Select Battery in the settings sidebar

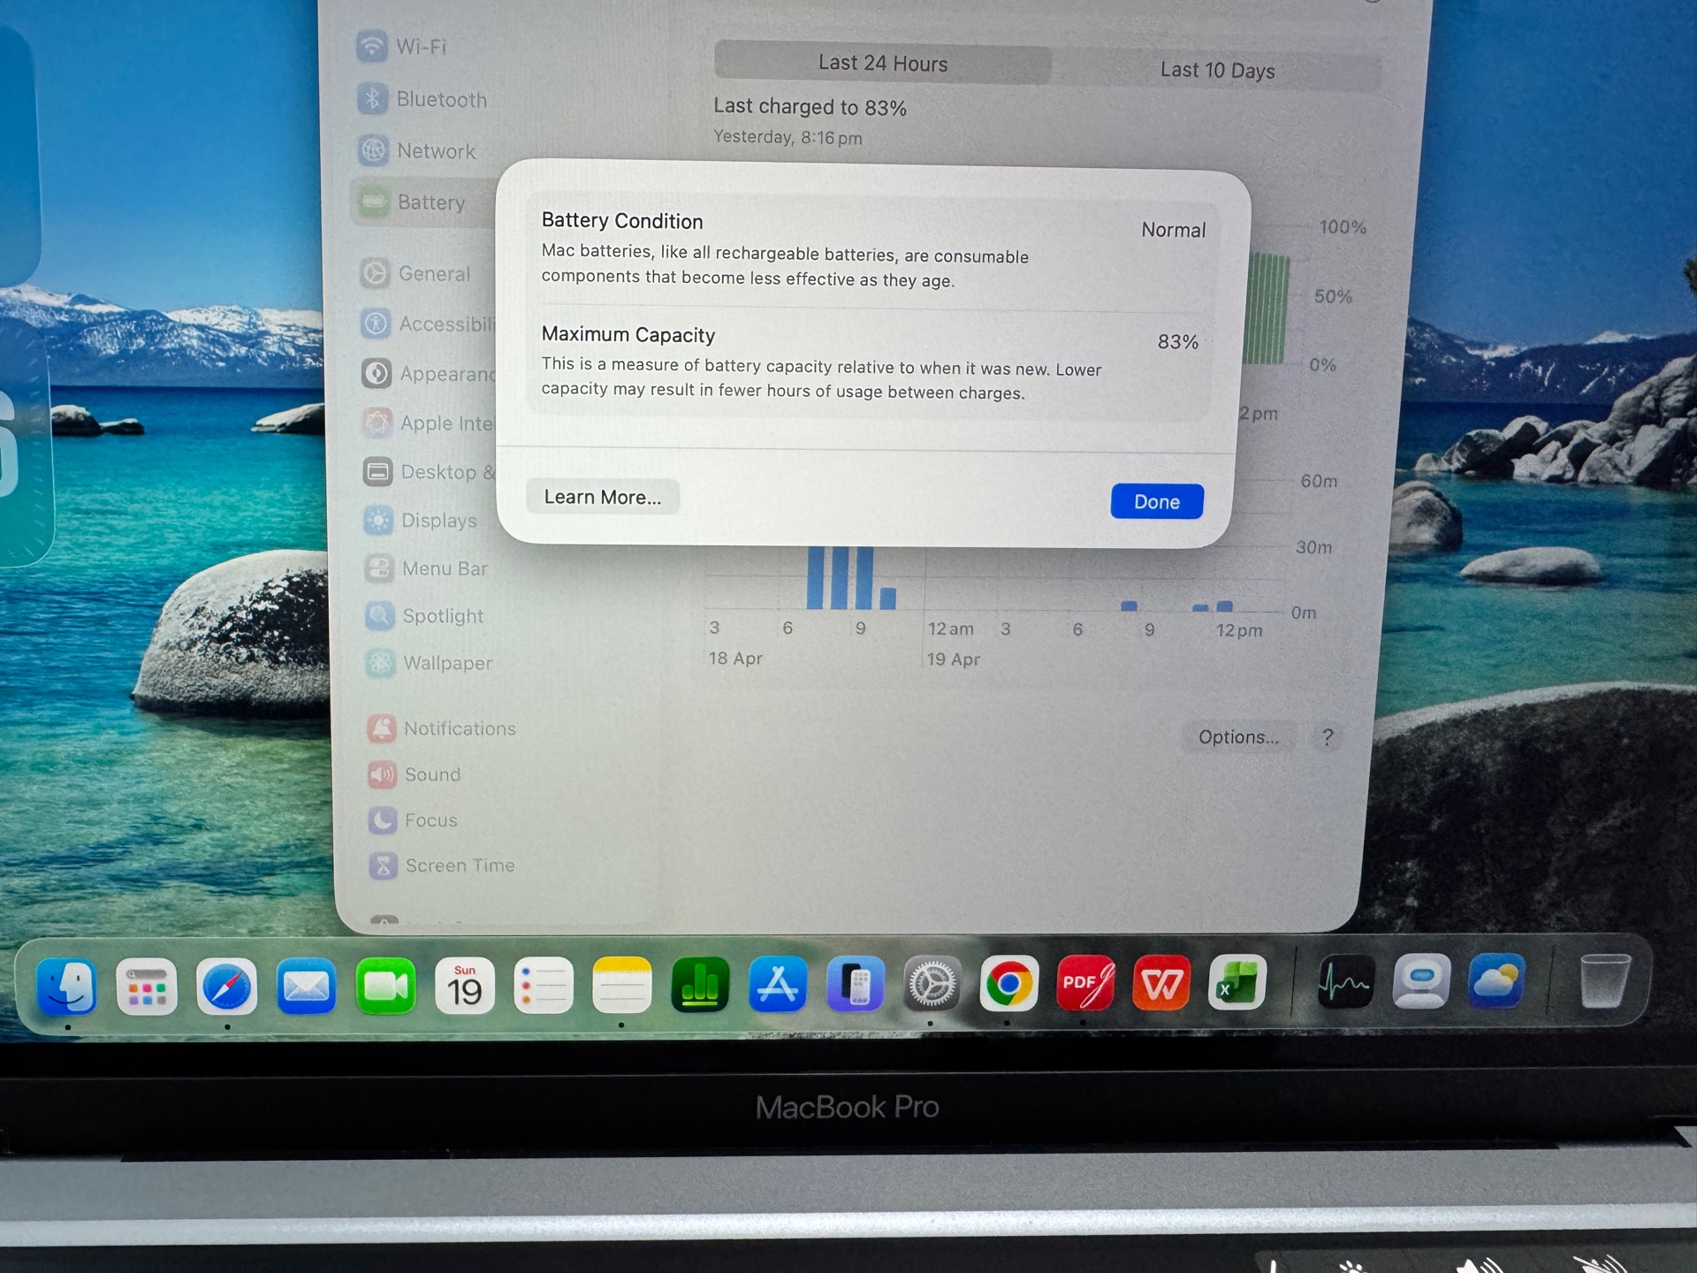click(424, 202)
